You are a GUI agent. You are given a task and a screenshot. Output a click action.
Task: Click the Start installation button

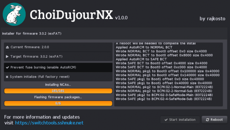coord(180,120)
